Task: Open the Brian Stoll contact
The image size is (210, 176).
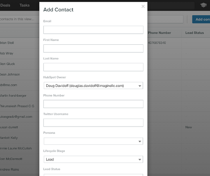Action: (7, 43)
